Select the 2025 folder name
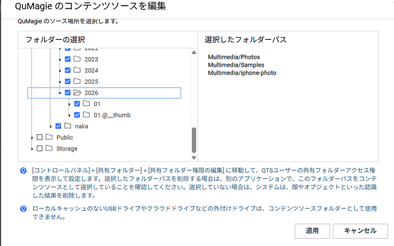 pyautogui.click(x=91, y=81)
